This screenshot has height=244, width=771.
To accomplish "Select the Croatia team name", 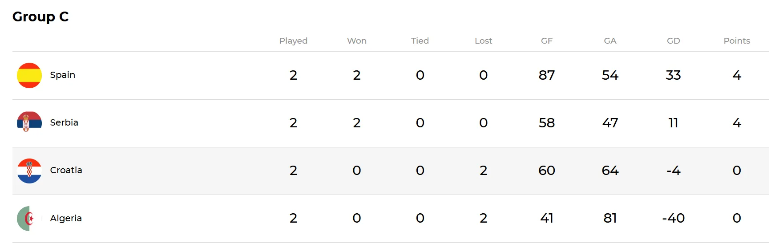I will pos(66,170).
